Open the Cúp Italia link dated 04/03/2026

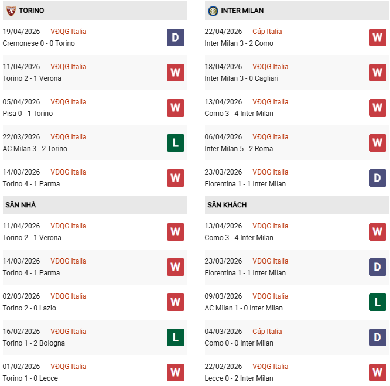[267, 332]
